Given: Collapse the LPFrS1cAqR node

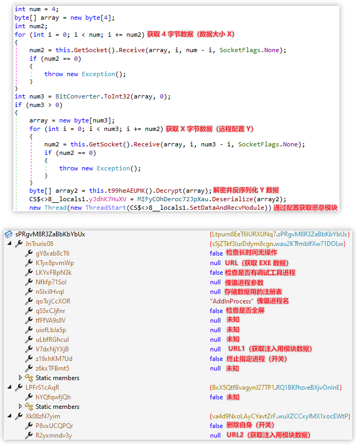Looking at the screenshot, I should (x=10, y=387).
